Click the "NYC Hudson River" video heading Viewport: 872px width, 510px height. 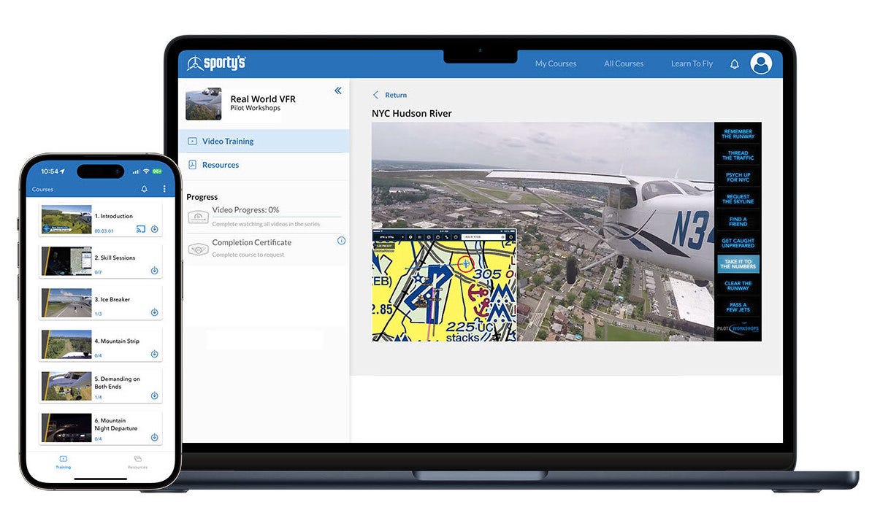click(x=411, y=113)
